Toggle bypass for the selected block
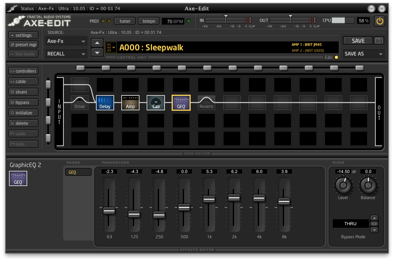394x261 pixels. (x=24, y=103)
